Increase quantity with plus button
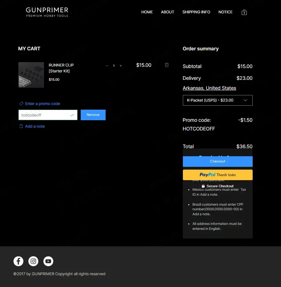Viewport: 281px width, 287px height. [x=121, y=66]
